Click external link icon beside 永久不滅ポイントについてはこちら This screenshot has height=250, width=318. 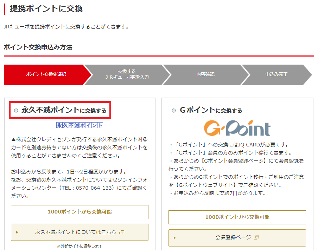click(x=122, y=232)
